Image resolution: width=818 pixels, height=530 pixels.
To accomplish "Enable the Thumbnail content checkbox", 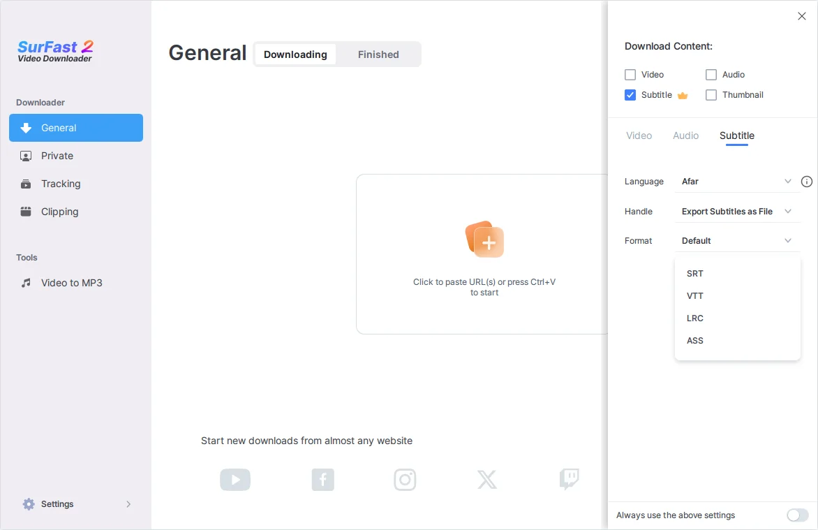I will [711, 95].
